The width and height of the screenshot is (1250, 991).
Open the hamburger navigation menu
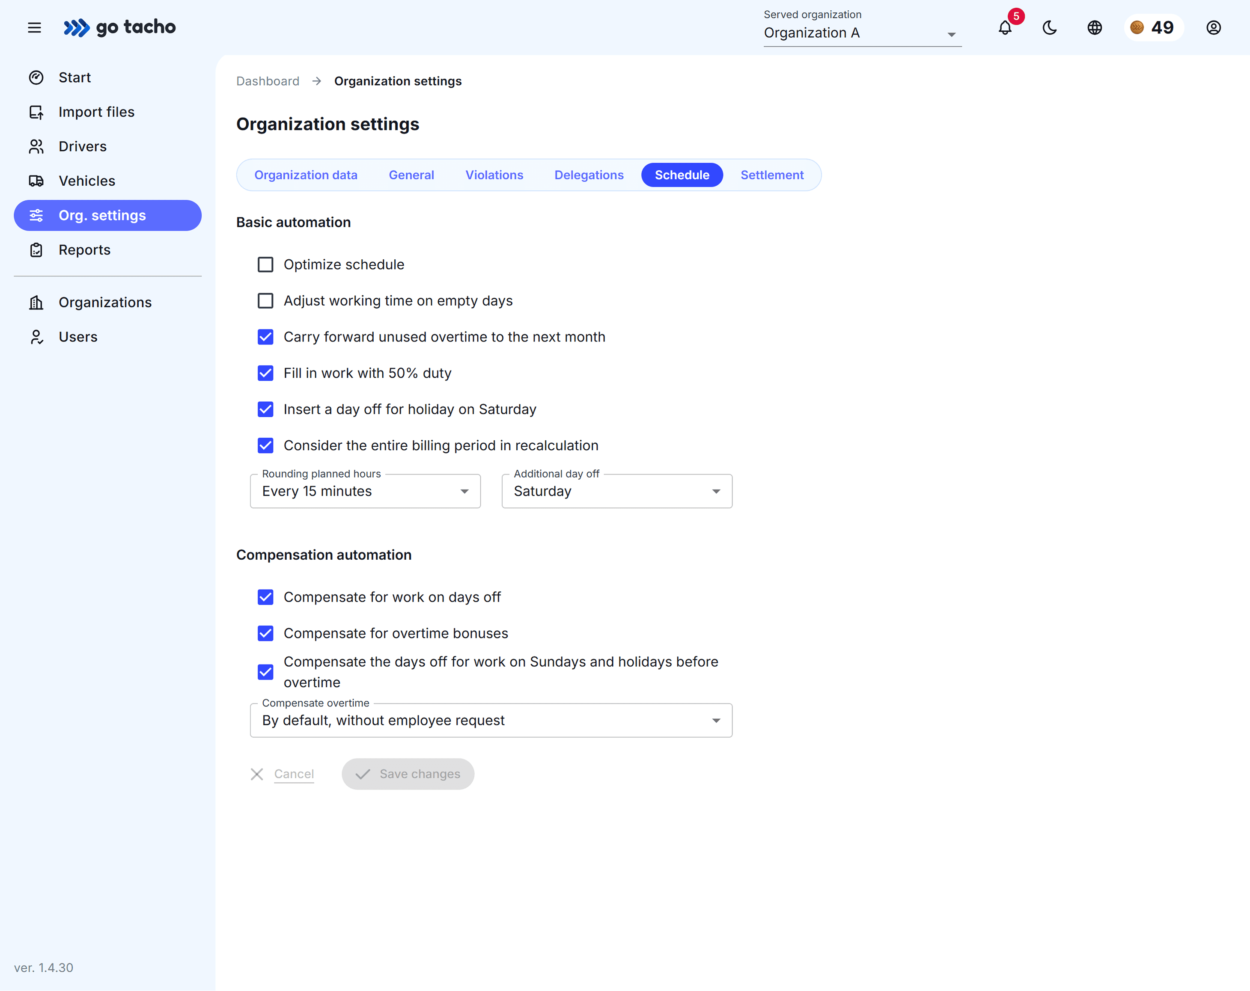(x=34, y=27)
